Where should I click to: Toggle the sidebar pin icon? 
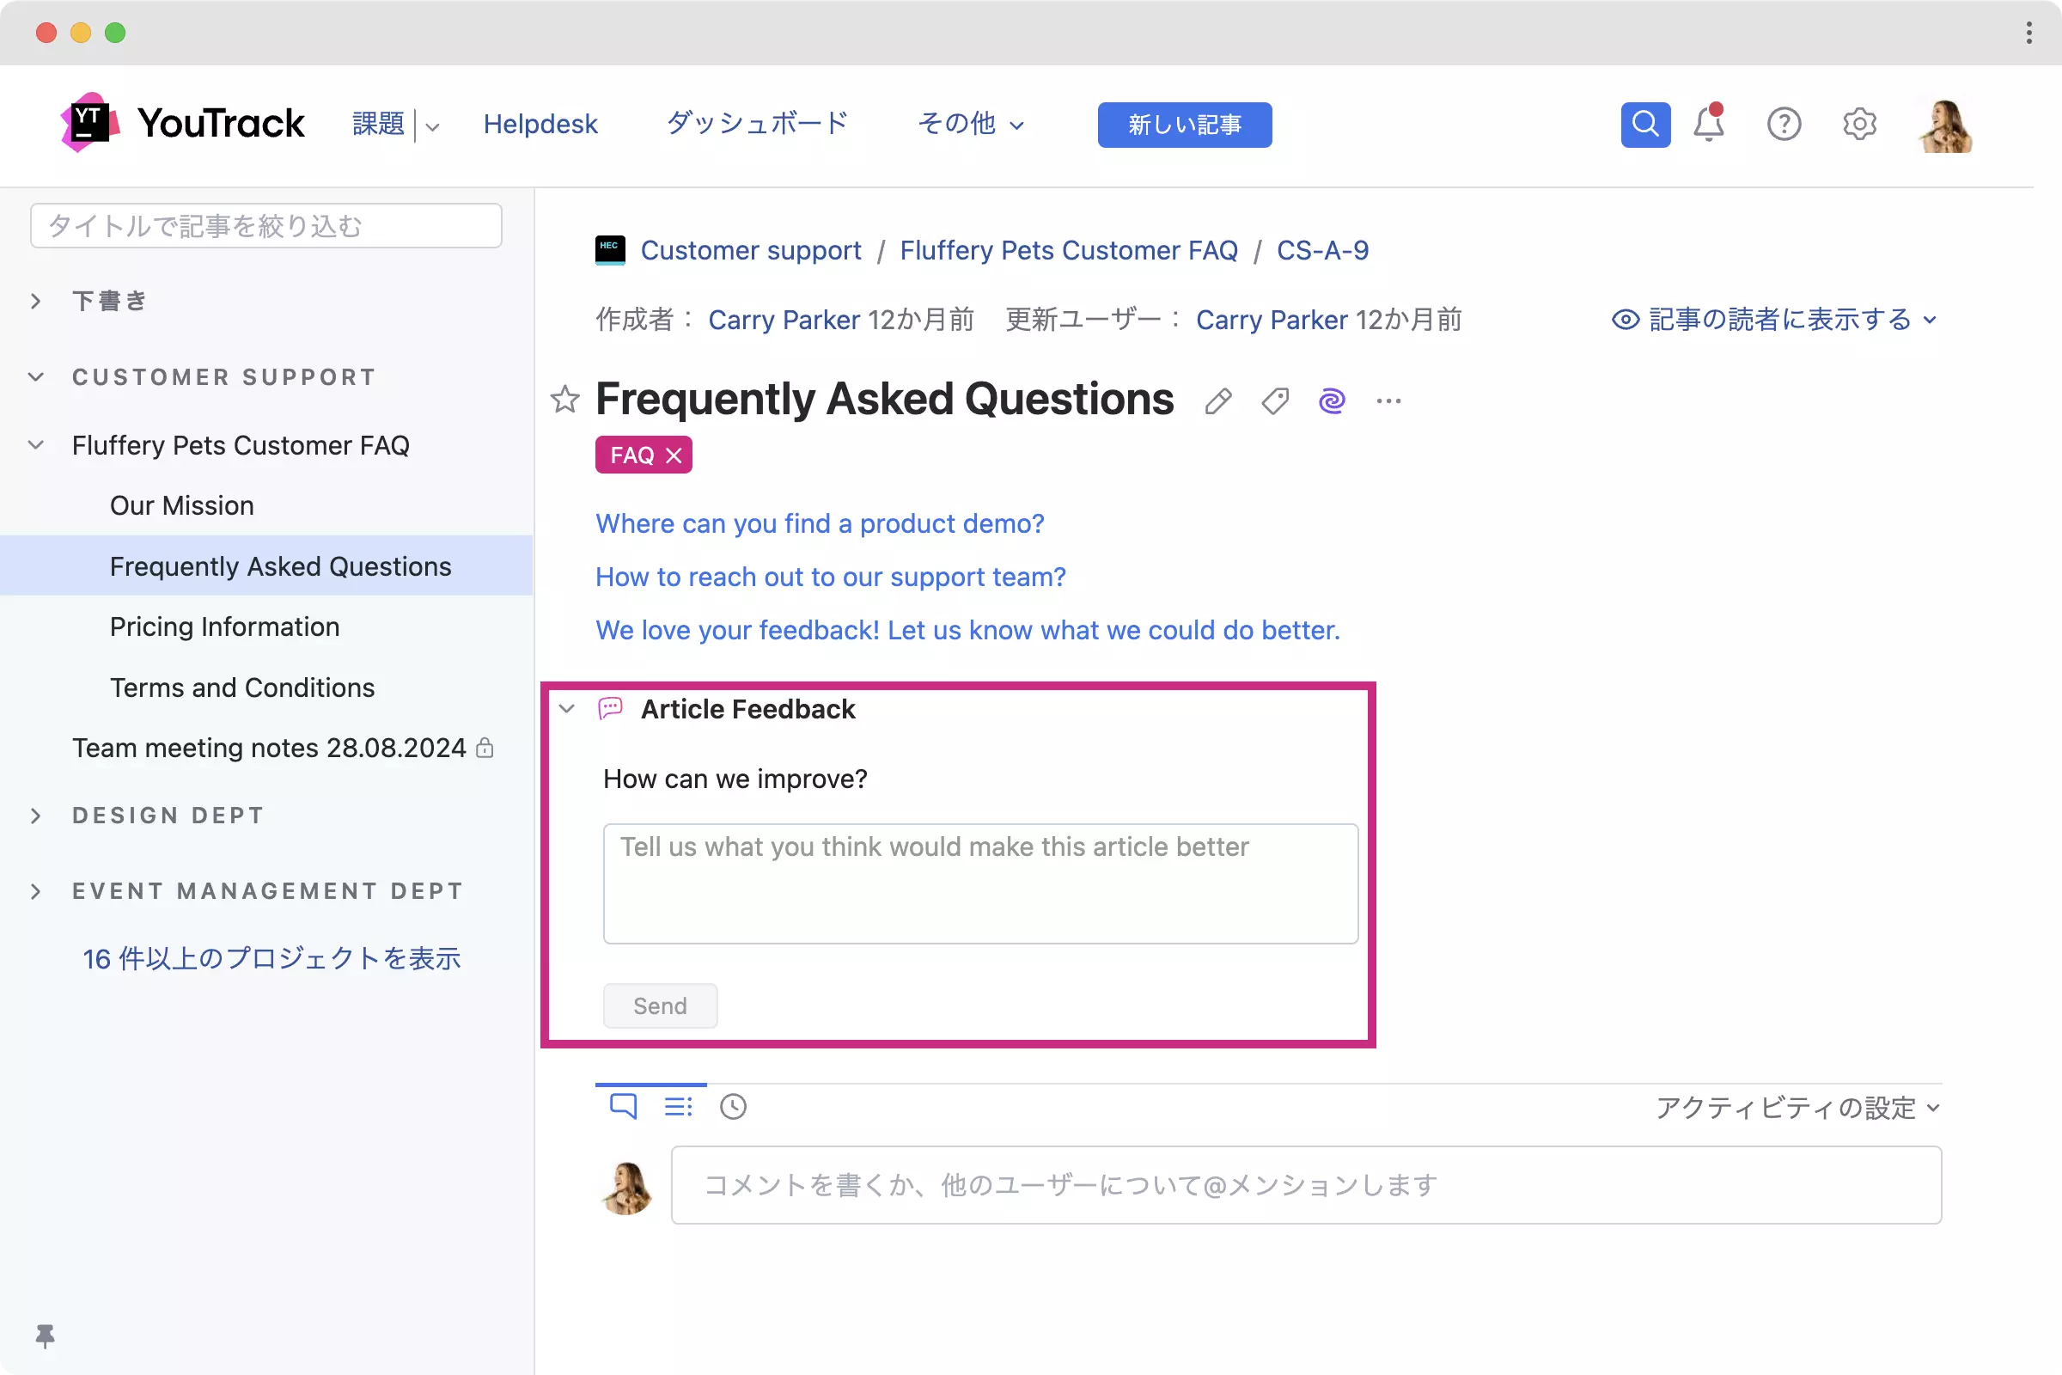coord(45,1335)
